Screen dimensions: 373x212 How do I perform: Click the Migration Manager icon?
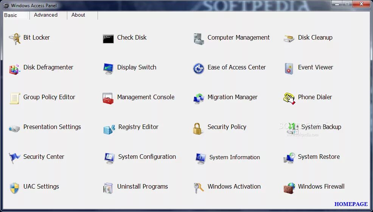(x=198, y=99)
